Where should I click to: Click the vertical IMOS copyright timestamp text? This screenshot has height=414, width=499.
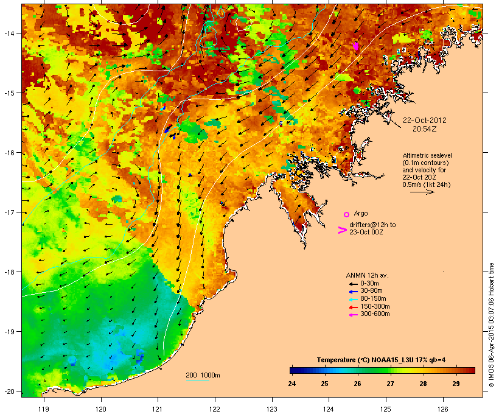[492, 325]
